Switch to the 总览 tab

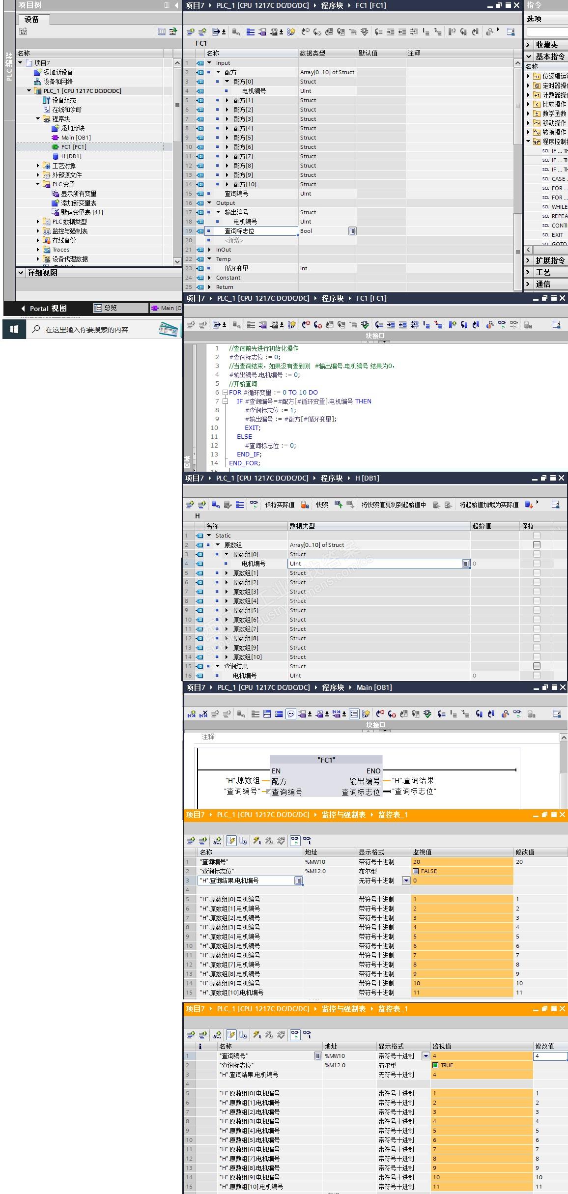click(x=111, y=308)
